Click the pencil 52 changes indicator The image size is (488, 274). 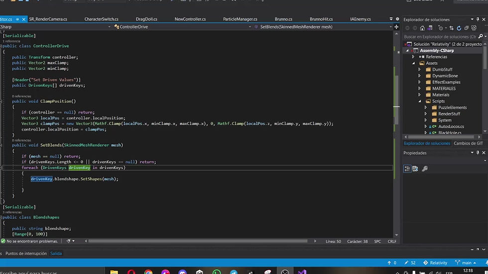410,263
